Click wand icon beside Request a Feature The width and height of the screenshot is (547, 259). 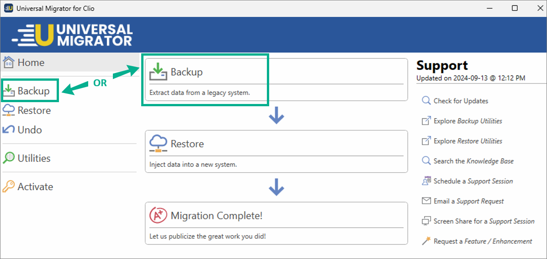click(426, 241)
